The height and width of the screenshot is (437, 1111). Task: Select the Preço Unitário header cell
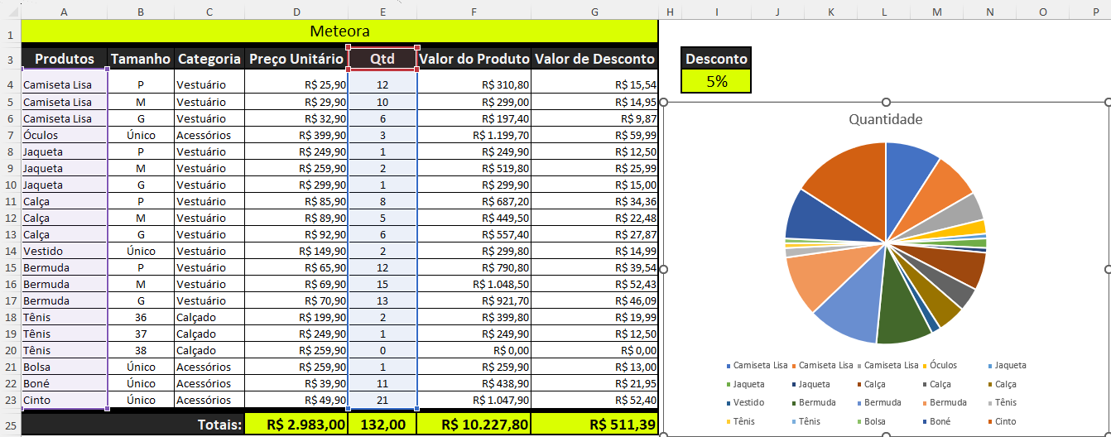tap(296, 59)
